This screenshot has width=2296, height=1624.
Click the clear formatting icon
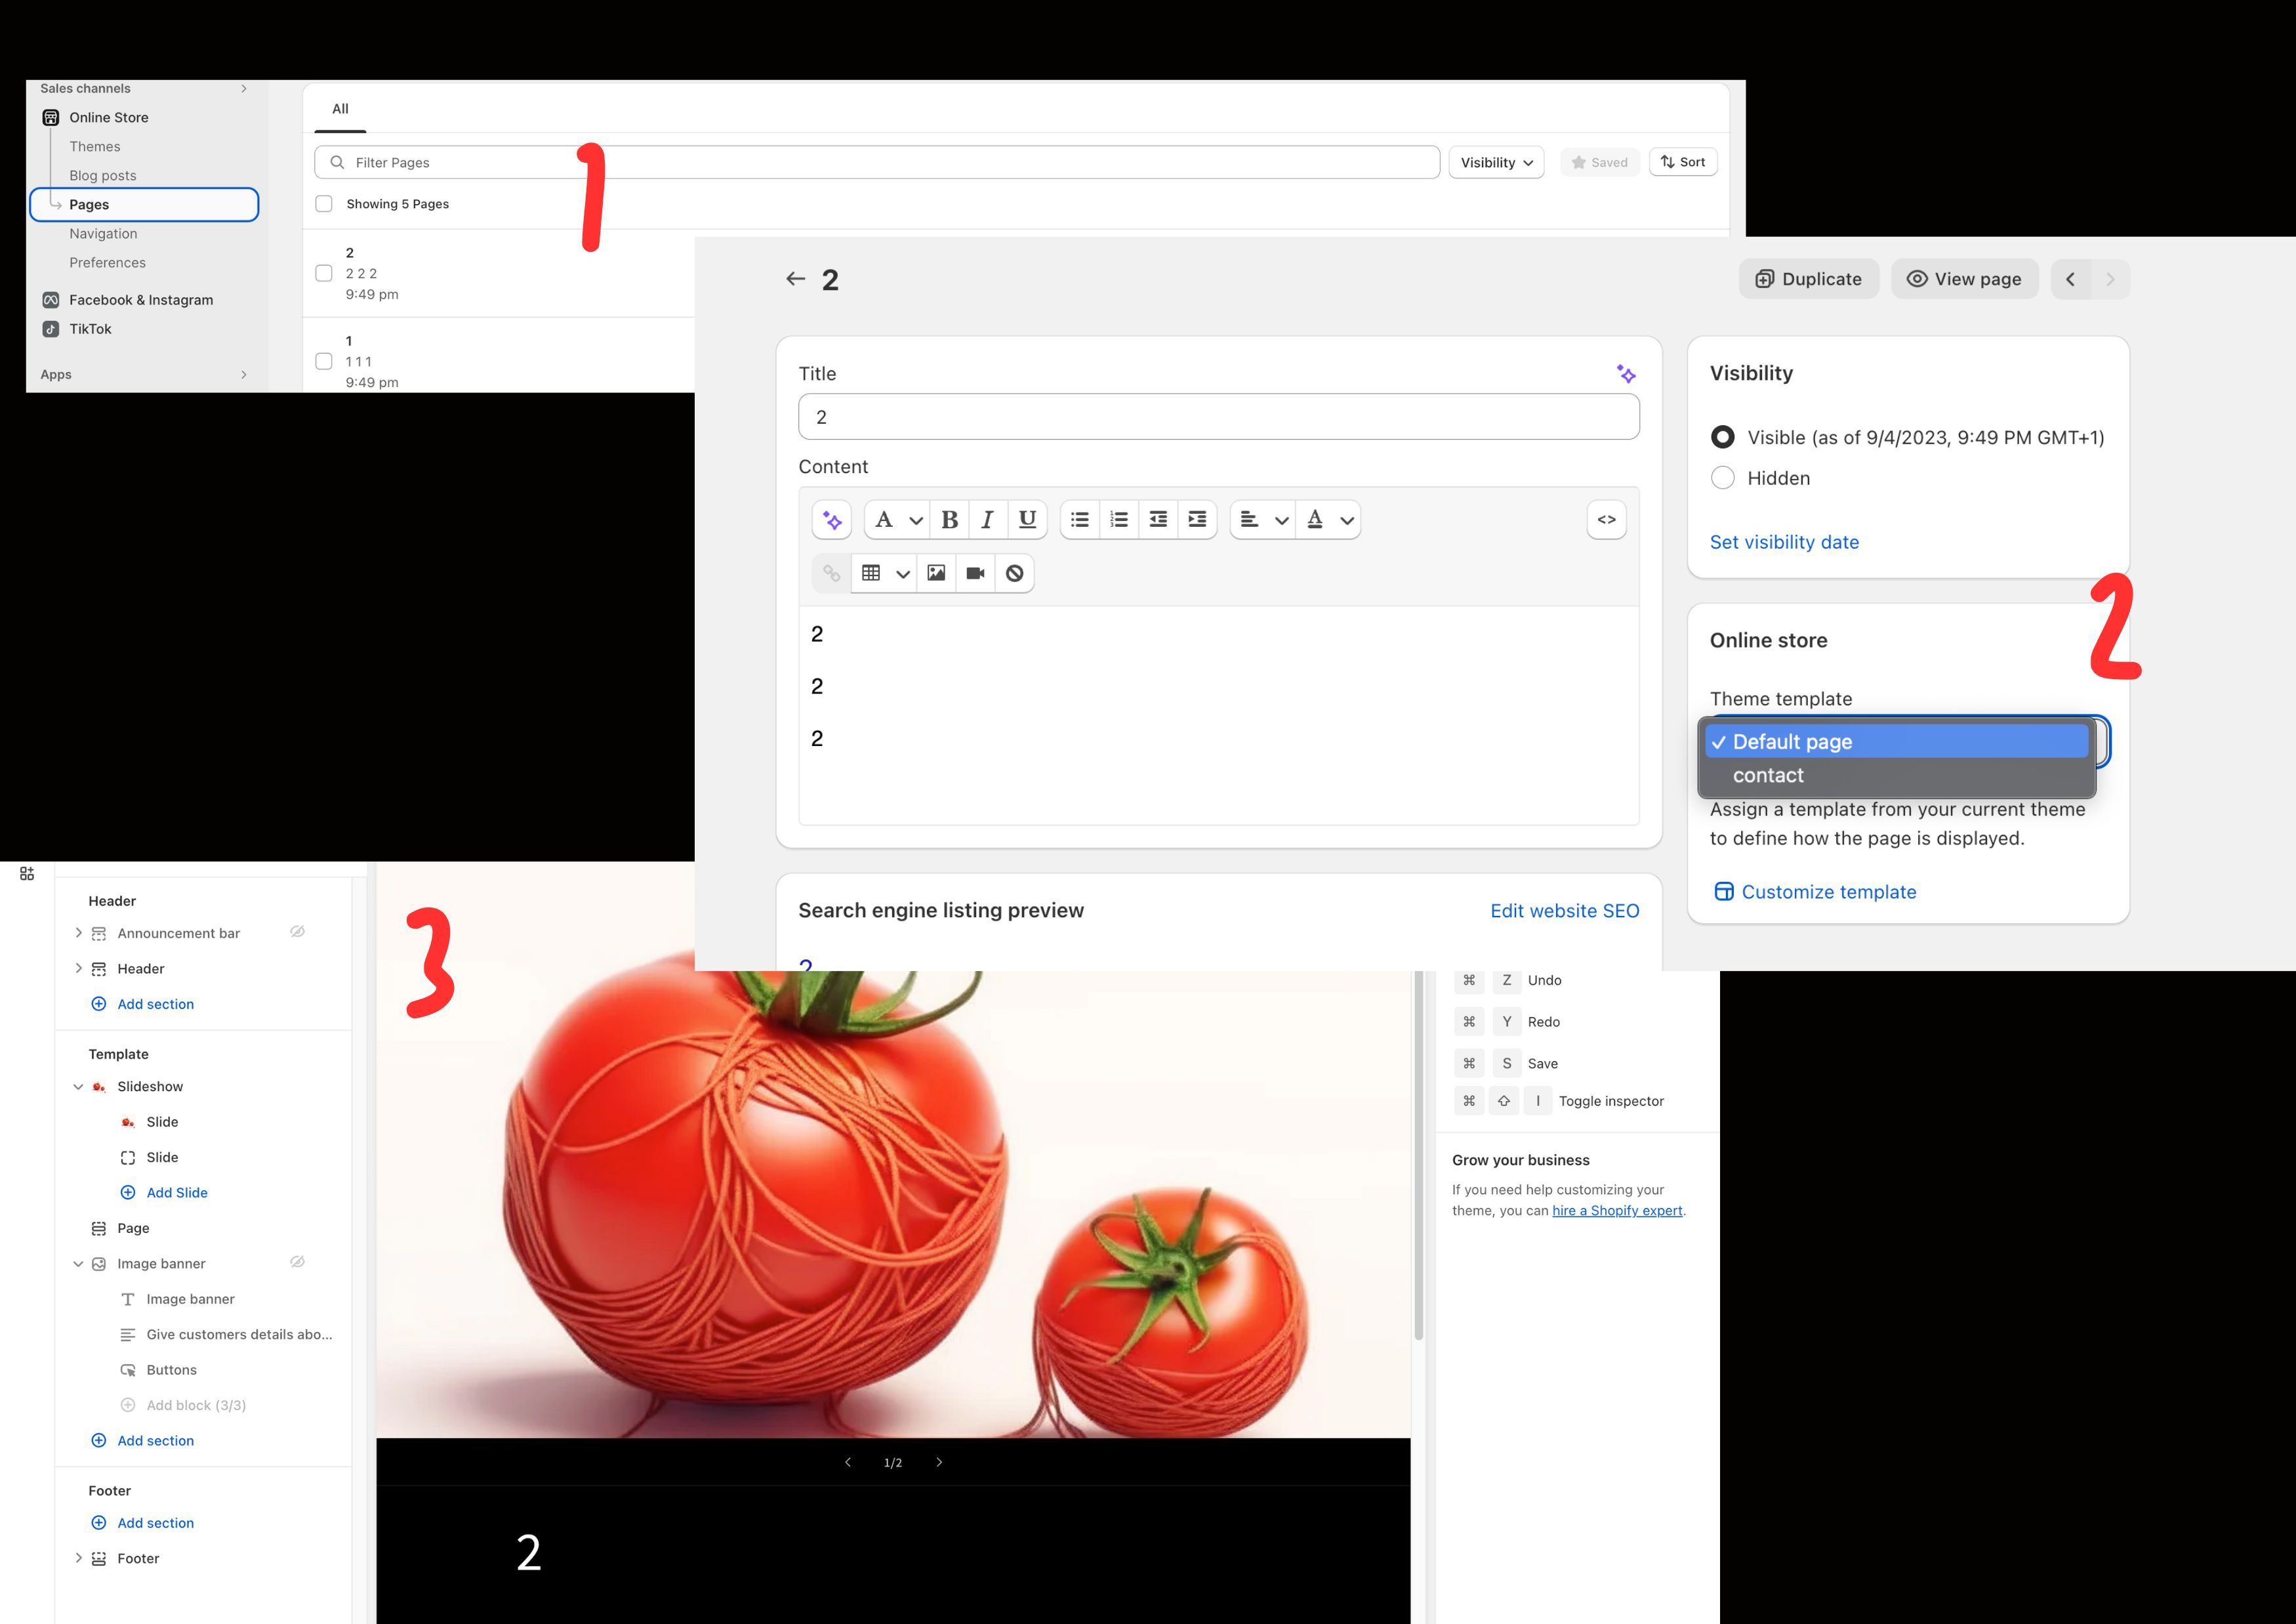pos(1014,573)
